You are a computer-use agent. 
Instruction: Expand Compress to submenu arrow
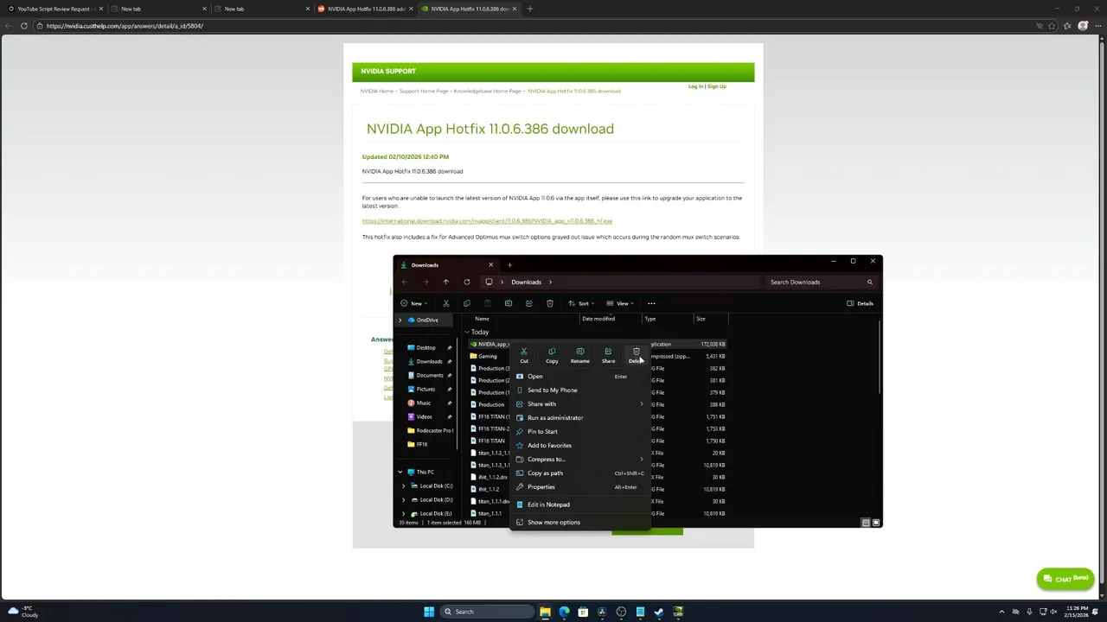click(x=642, y=460)
